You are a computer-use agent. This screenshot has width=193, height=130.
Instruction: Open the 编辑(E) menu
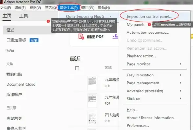coord(20,8)
